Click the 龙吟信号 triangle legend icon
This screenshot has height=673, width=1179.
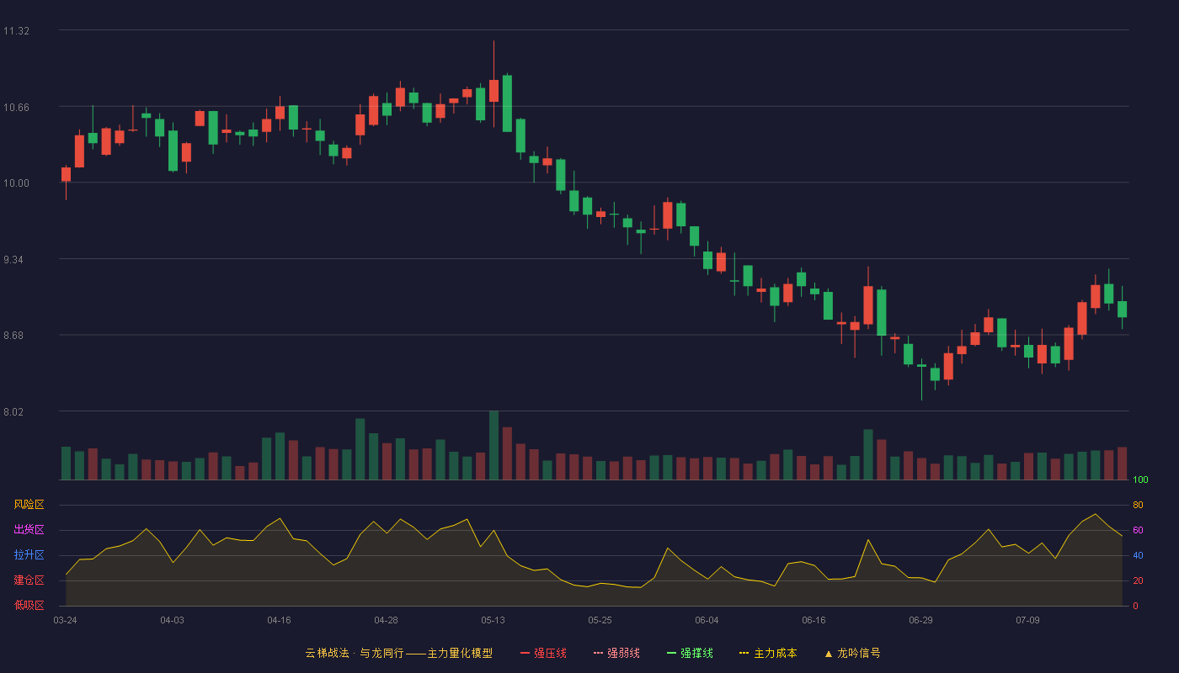pyautogui.click(x=829, y=653)
